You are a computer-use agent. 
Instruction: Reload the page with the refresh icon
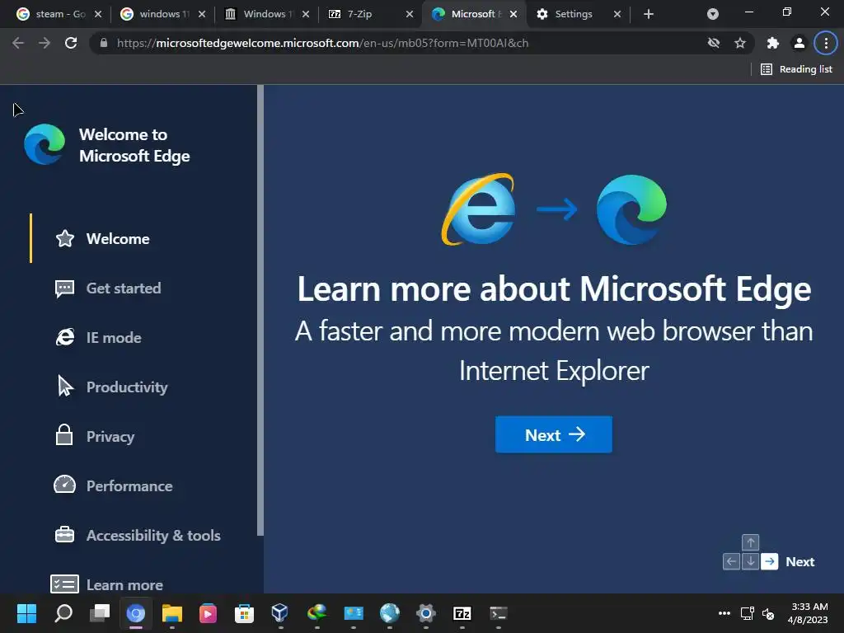[x=71, y=43]
